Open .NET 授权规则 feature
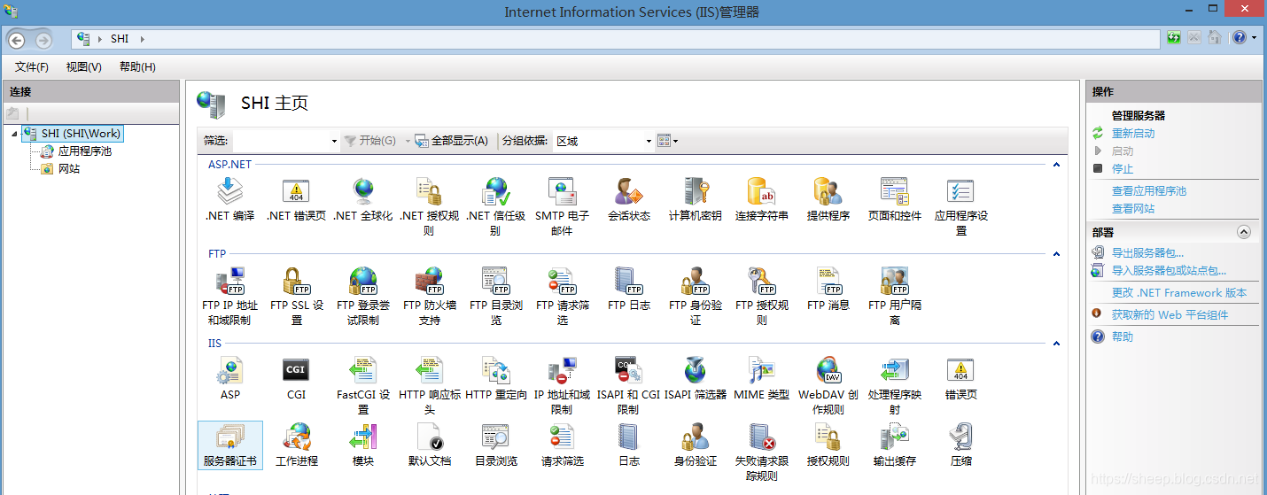The height and width of the screenshot is (495, 1267). coord(429,206)
